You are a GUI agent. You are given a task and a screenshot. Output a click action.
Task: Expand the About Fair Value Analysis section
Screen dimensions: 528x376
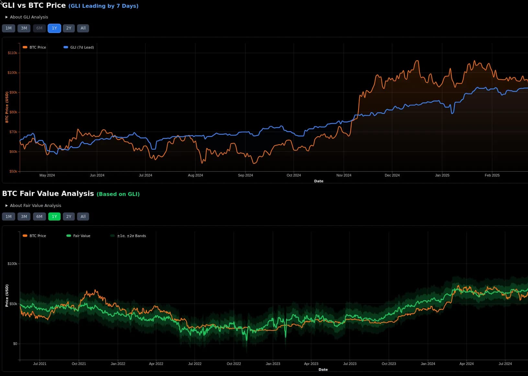tap(33, 206)
